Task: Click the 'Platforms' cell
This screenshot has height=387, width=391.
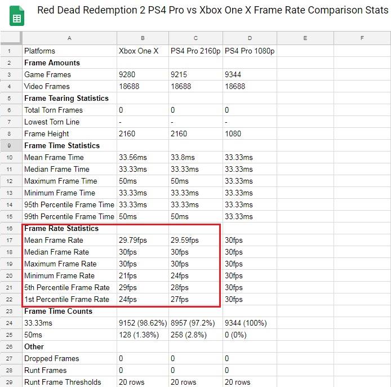Action: click(x=69, y=51)
